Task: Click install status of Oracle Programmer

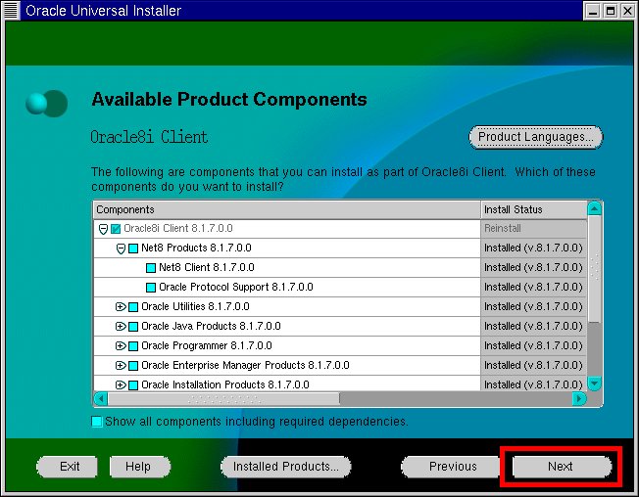Action: (x=533, y=346)
